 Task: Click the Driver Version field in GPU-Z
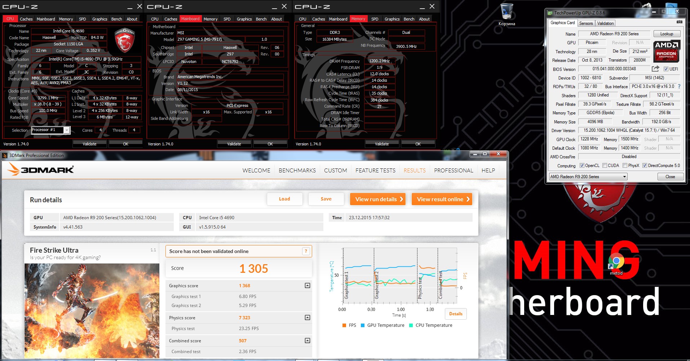629,130
